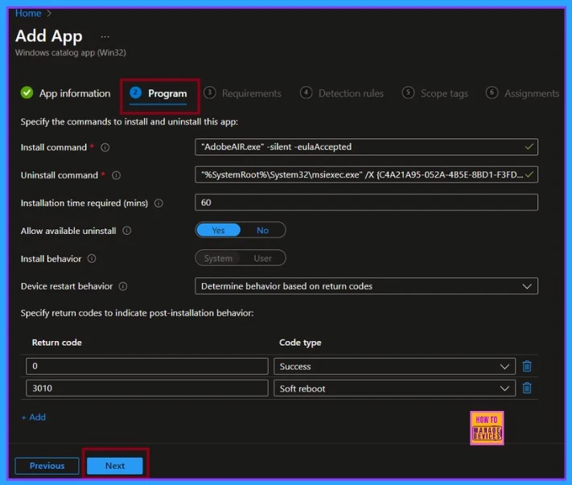This screenshot has width=572, height=485.
Task: Click the Previous button
Action: click(x=47, y=466)
